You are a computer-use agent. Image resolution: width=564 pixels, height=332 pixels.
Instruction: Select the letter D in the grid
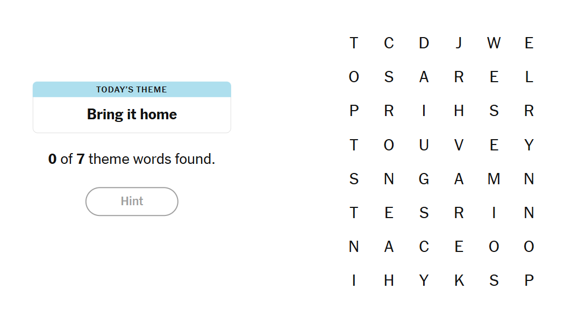click(424, 43)
